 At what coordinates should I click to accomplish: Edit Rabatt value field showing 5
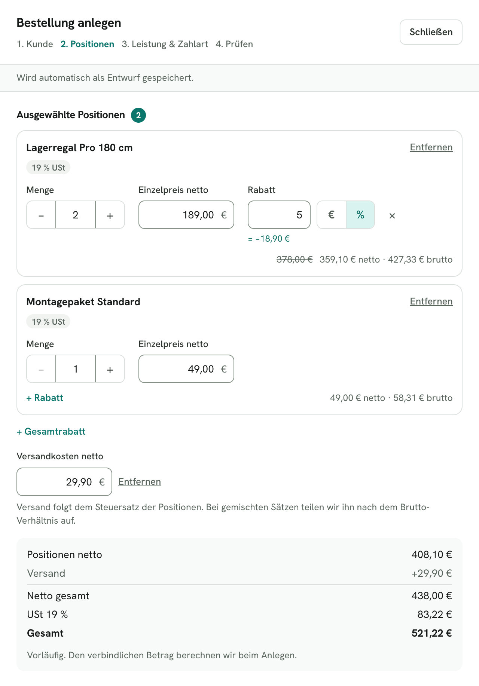(279, 215)
